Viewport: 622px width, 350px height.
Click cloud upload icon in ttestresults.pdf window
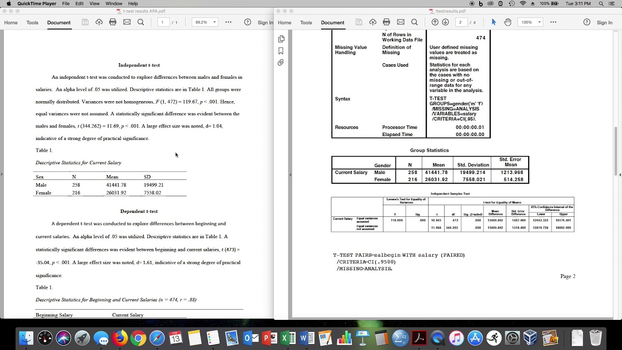click(373, 22)
